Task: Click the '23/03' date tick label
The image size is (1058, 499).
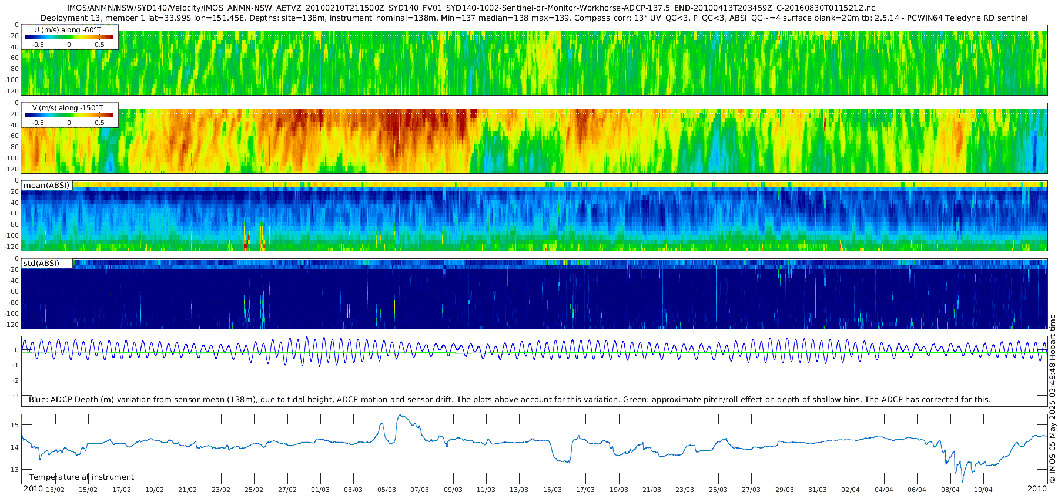Action: coord(685,490)
